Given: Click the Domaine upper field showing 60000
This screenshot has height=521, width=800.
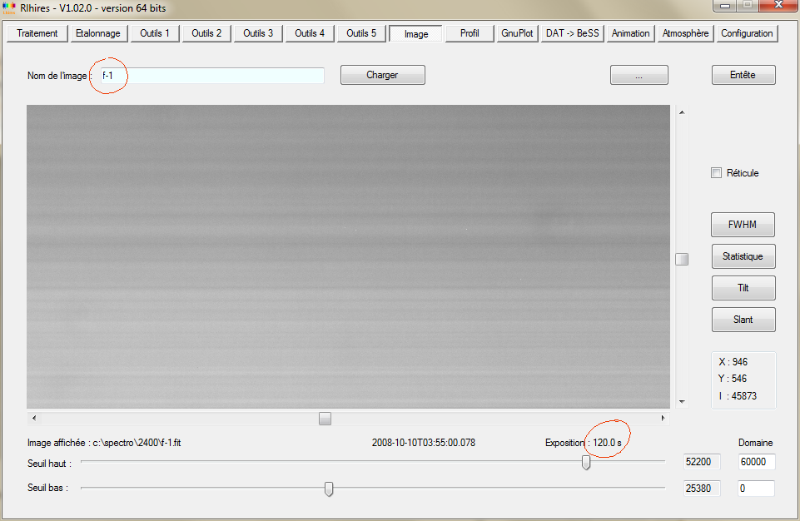Looking at the screenshot, I should coord(757,462).
